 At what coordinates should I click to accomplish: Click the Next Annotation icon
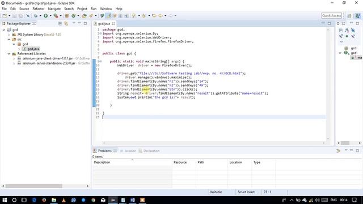click(134, 16)
